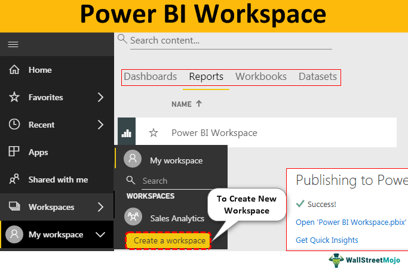The image size is (408, 269).
Task: Click the report bar chart icon
Action: [x=127, y=132]
